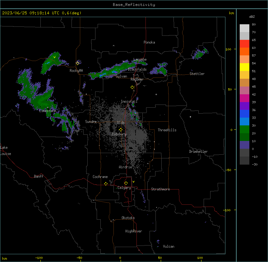This screenshot has height=262, width=268.
Task: Click the yellow diamond marker above Calgary label
Action: [x=126, y=183]
